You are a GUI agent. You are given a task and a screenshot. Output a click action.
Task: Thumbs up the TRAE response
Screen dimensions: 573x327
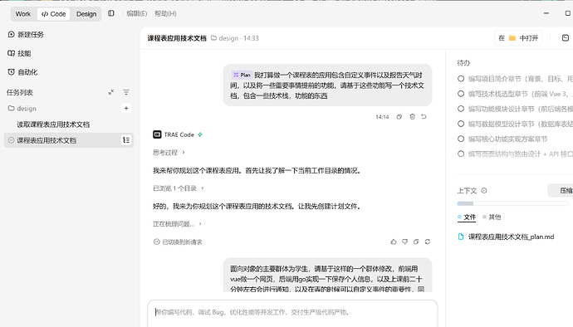pyautogui.click(x=393, y=242)
